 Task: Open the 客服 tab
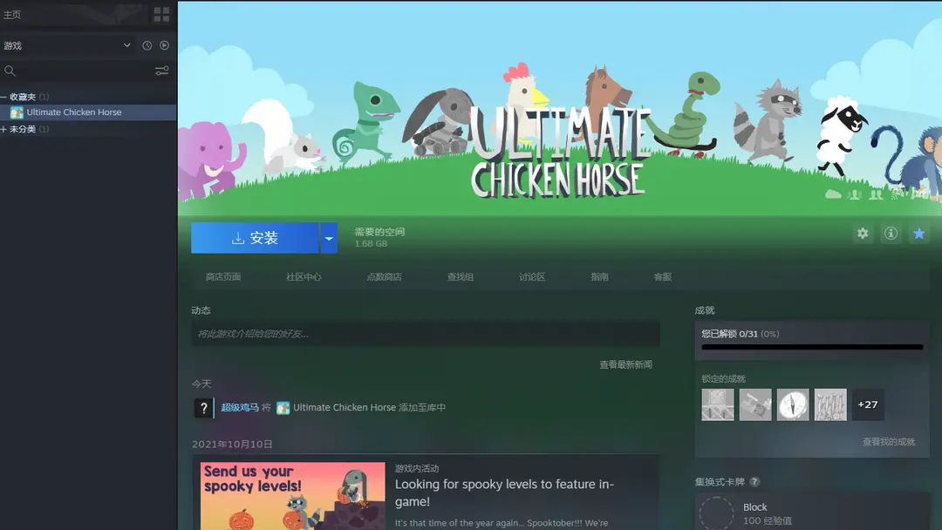[x=662, y=276]
